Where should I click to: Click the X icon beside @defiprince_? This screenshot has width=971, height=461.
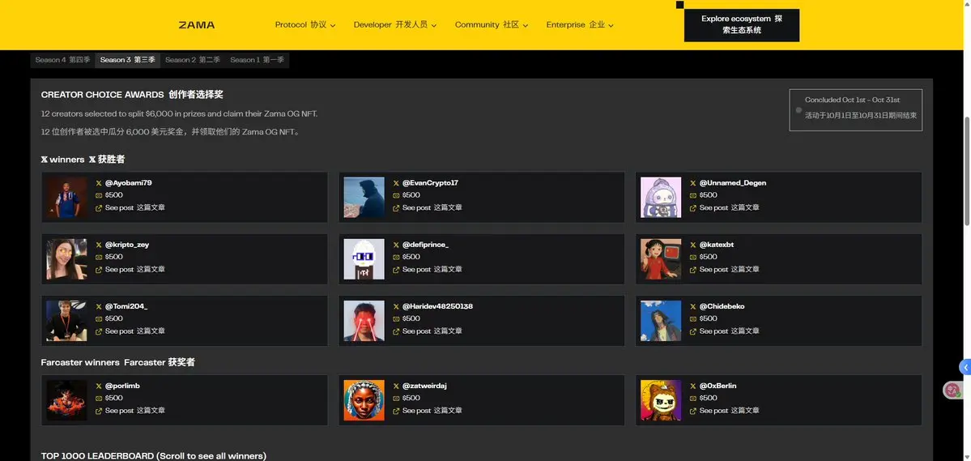coord(396,245)
